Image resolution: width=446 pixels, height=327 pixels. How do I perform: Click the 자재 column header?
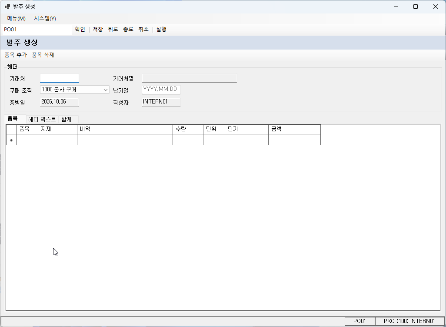click(x=57, y=129)
